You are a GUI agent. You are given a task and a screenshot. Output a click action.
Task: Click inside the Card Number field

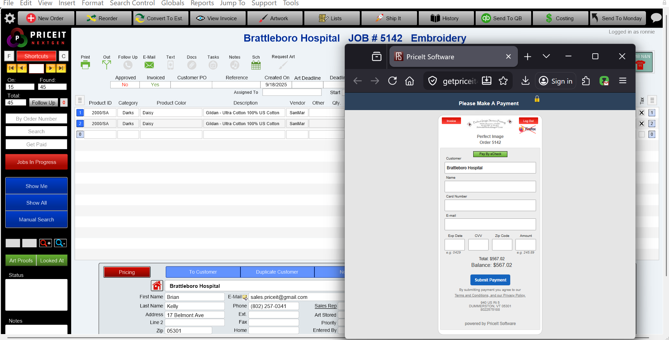coord(490,205)
